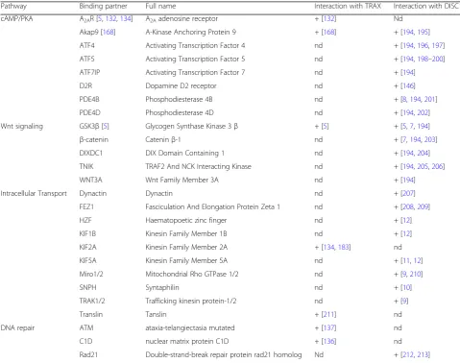Viewport: 460px width, 363px height.
Task: Open citation 136 in the C1D row
Action: click(x=328, y=341)
